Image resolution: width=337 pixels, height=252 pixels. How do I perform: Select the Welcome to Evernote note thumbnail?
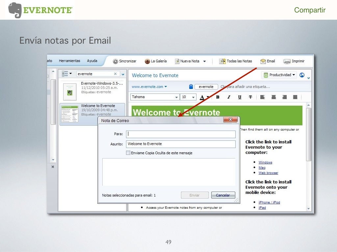pyautogui.click(x=69, y=114)
